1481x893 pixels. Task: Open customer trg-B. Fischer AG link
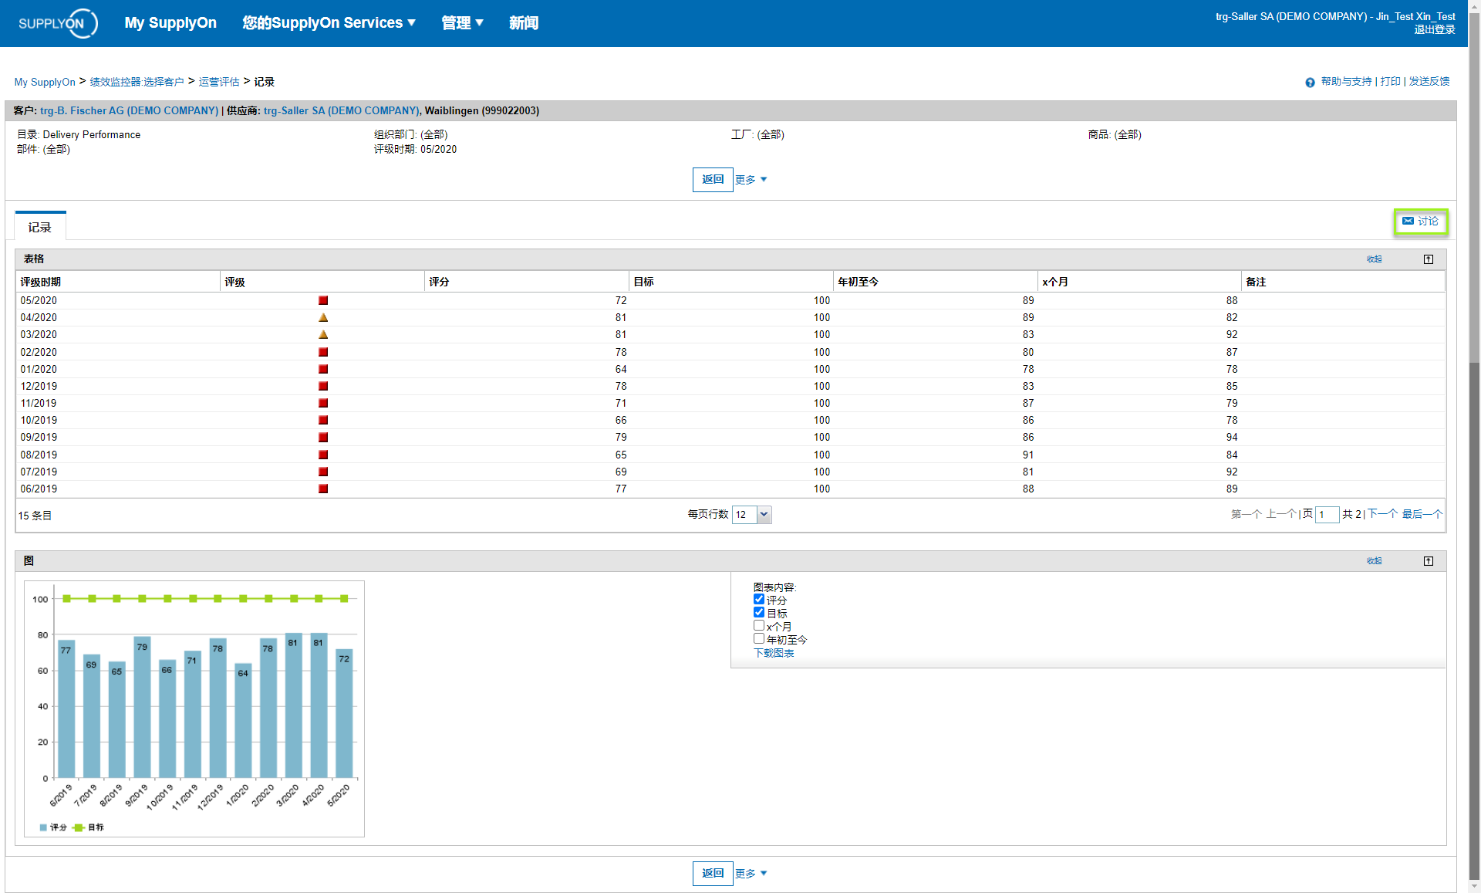pyautogui.click(x=129, y=110)
